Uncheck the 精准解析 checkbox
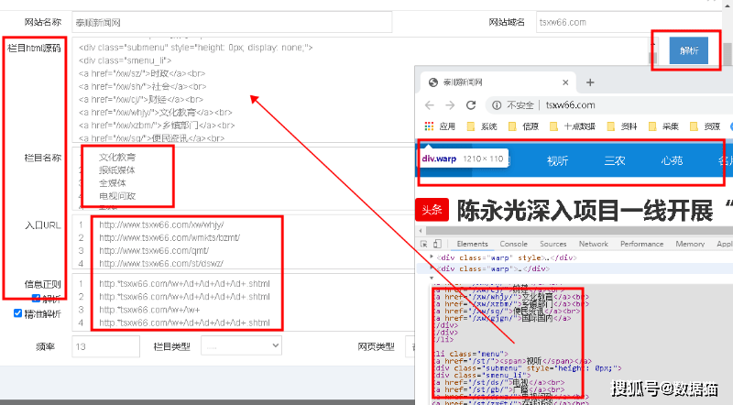 17,312
